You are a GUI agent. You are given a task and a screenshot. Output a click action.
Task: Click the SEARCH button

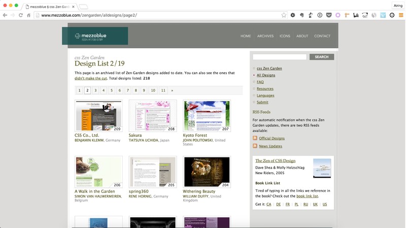click(x=322, y=57)
